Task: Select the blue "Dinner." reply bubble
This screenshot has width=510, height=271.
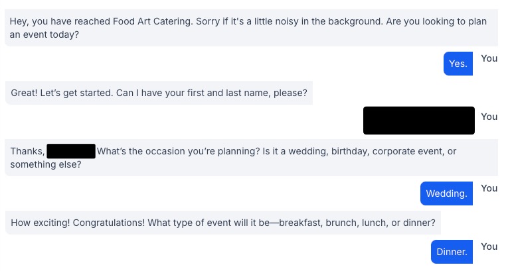Action: coord(452,252)
